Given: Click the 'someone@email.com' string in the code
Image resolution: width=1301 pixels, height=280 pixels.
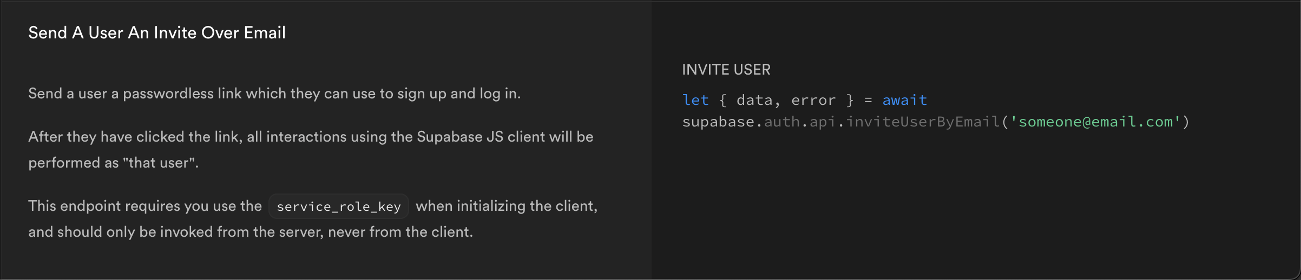Looking at the screenshot, I should click(x=1095, y=122).
